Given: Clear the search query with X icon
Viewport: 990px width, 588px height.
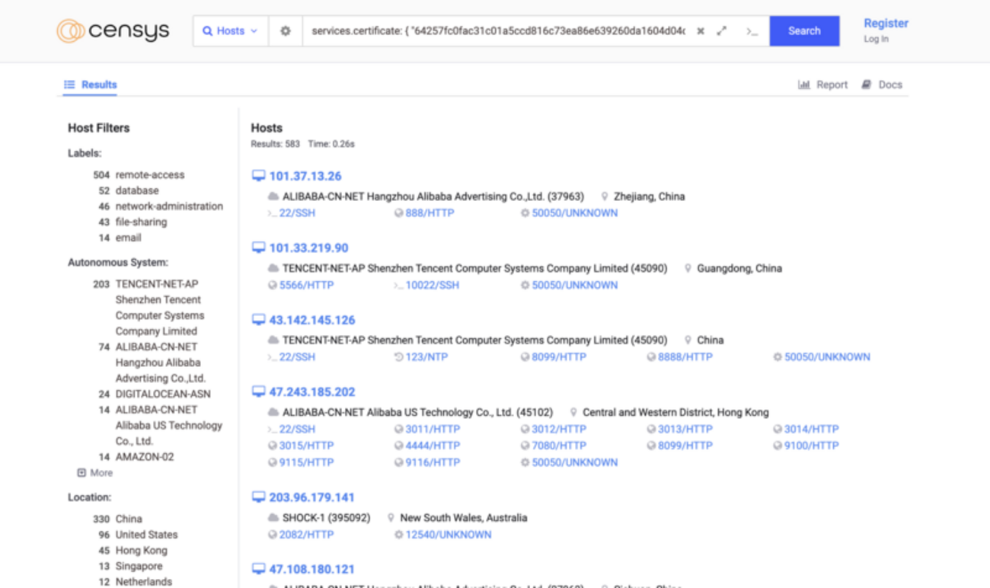Looking at the screenshot, I should [701, 31].
